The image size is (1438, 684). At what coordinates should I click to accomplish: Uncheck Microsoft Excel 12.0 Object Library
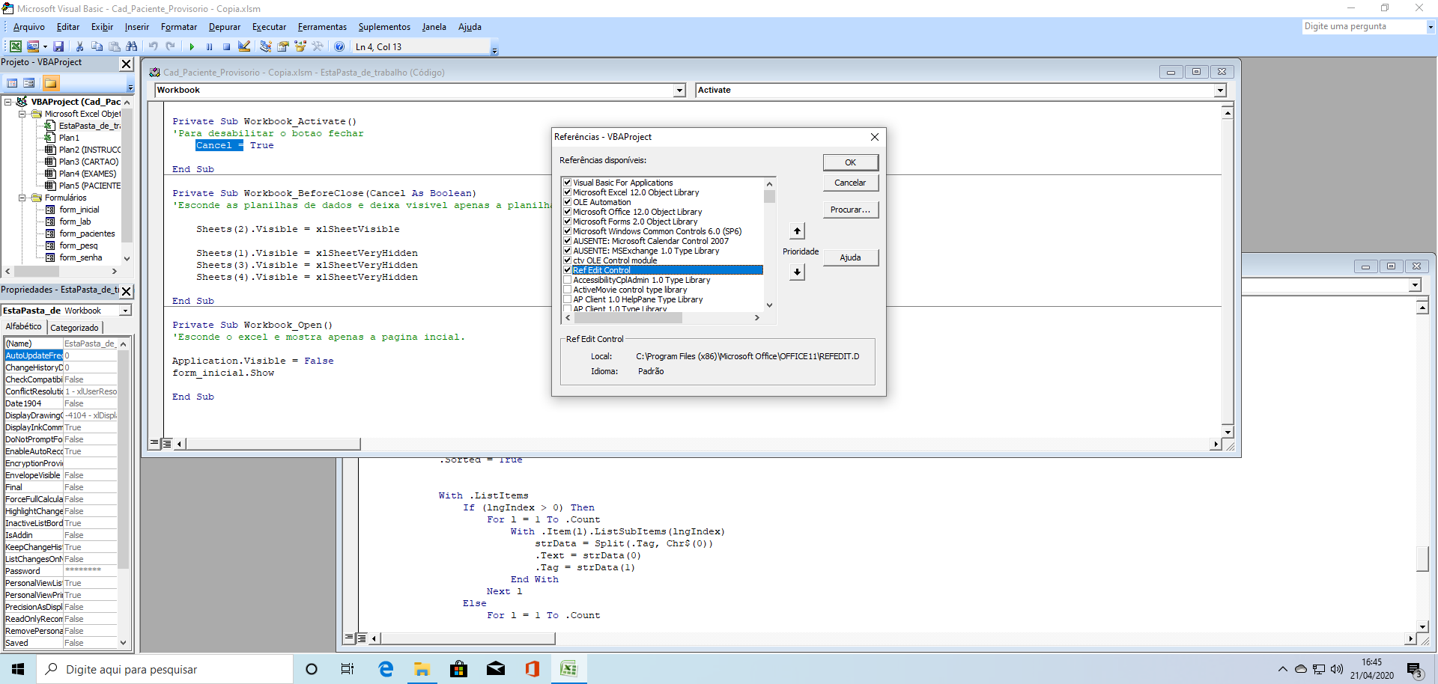[x=567, y=192]
